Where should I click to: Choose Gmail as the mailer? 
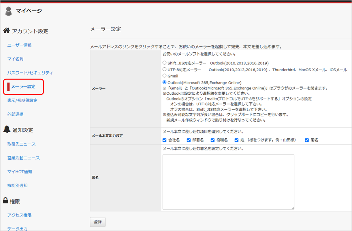tap(165, 76)
